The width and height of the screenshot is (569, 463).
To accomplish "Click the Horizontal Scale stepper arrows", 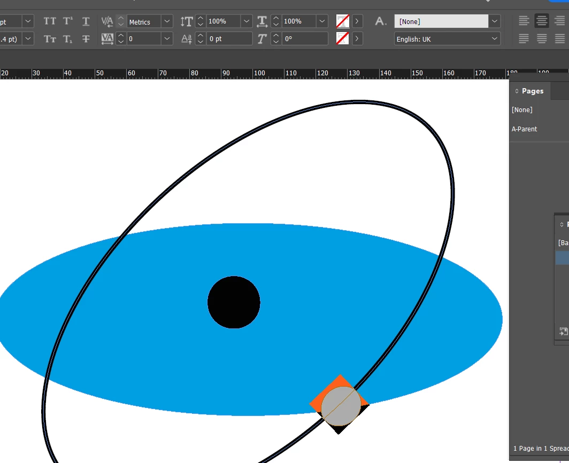I will pos(276,21).
